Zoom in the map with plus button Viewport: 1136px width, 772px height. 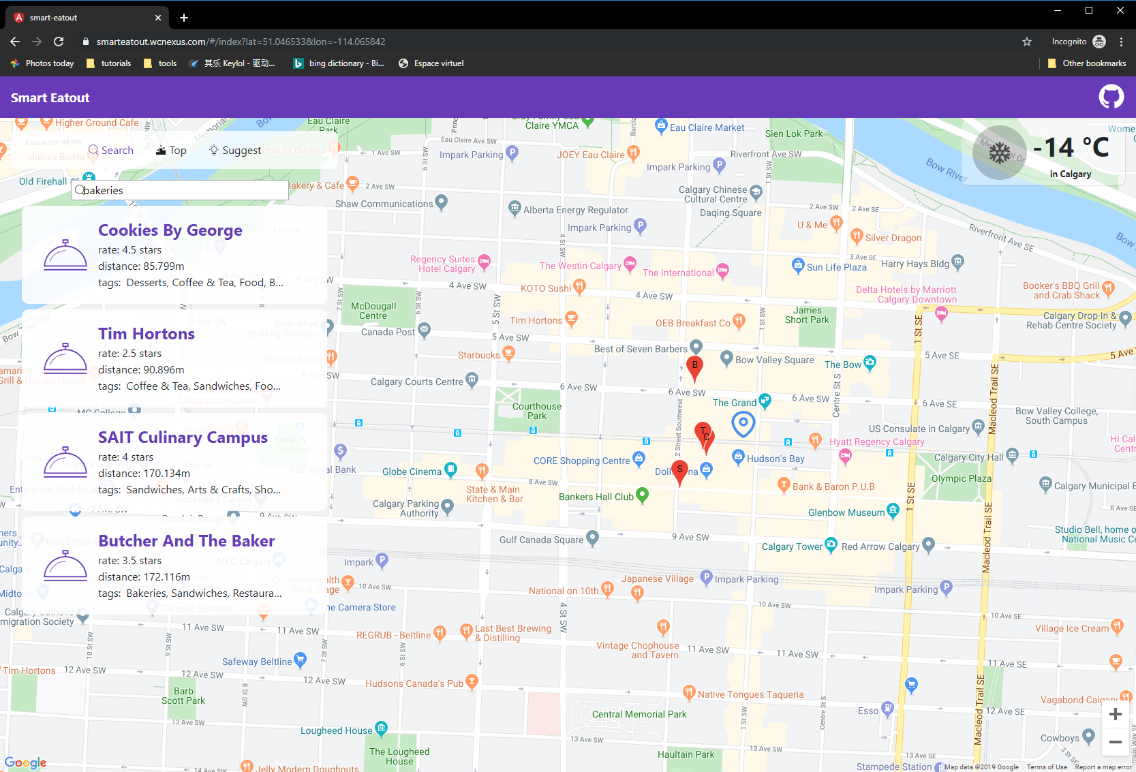[x=1116, y=714]
